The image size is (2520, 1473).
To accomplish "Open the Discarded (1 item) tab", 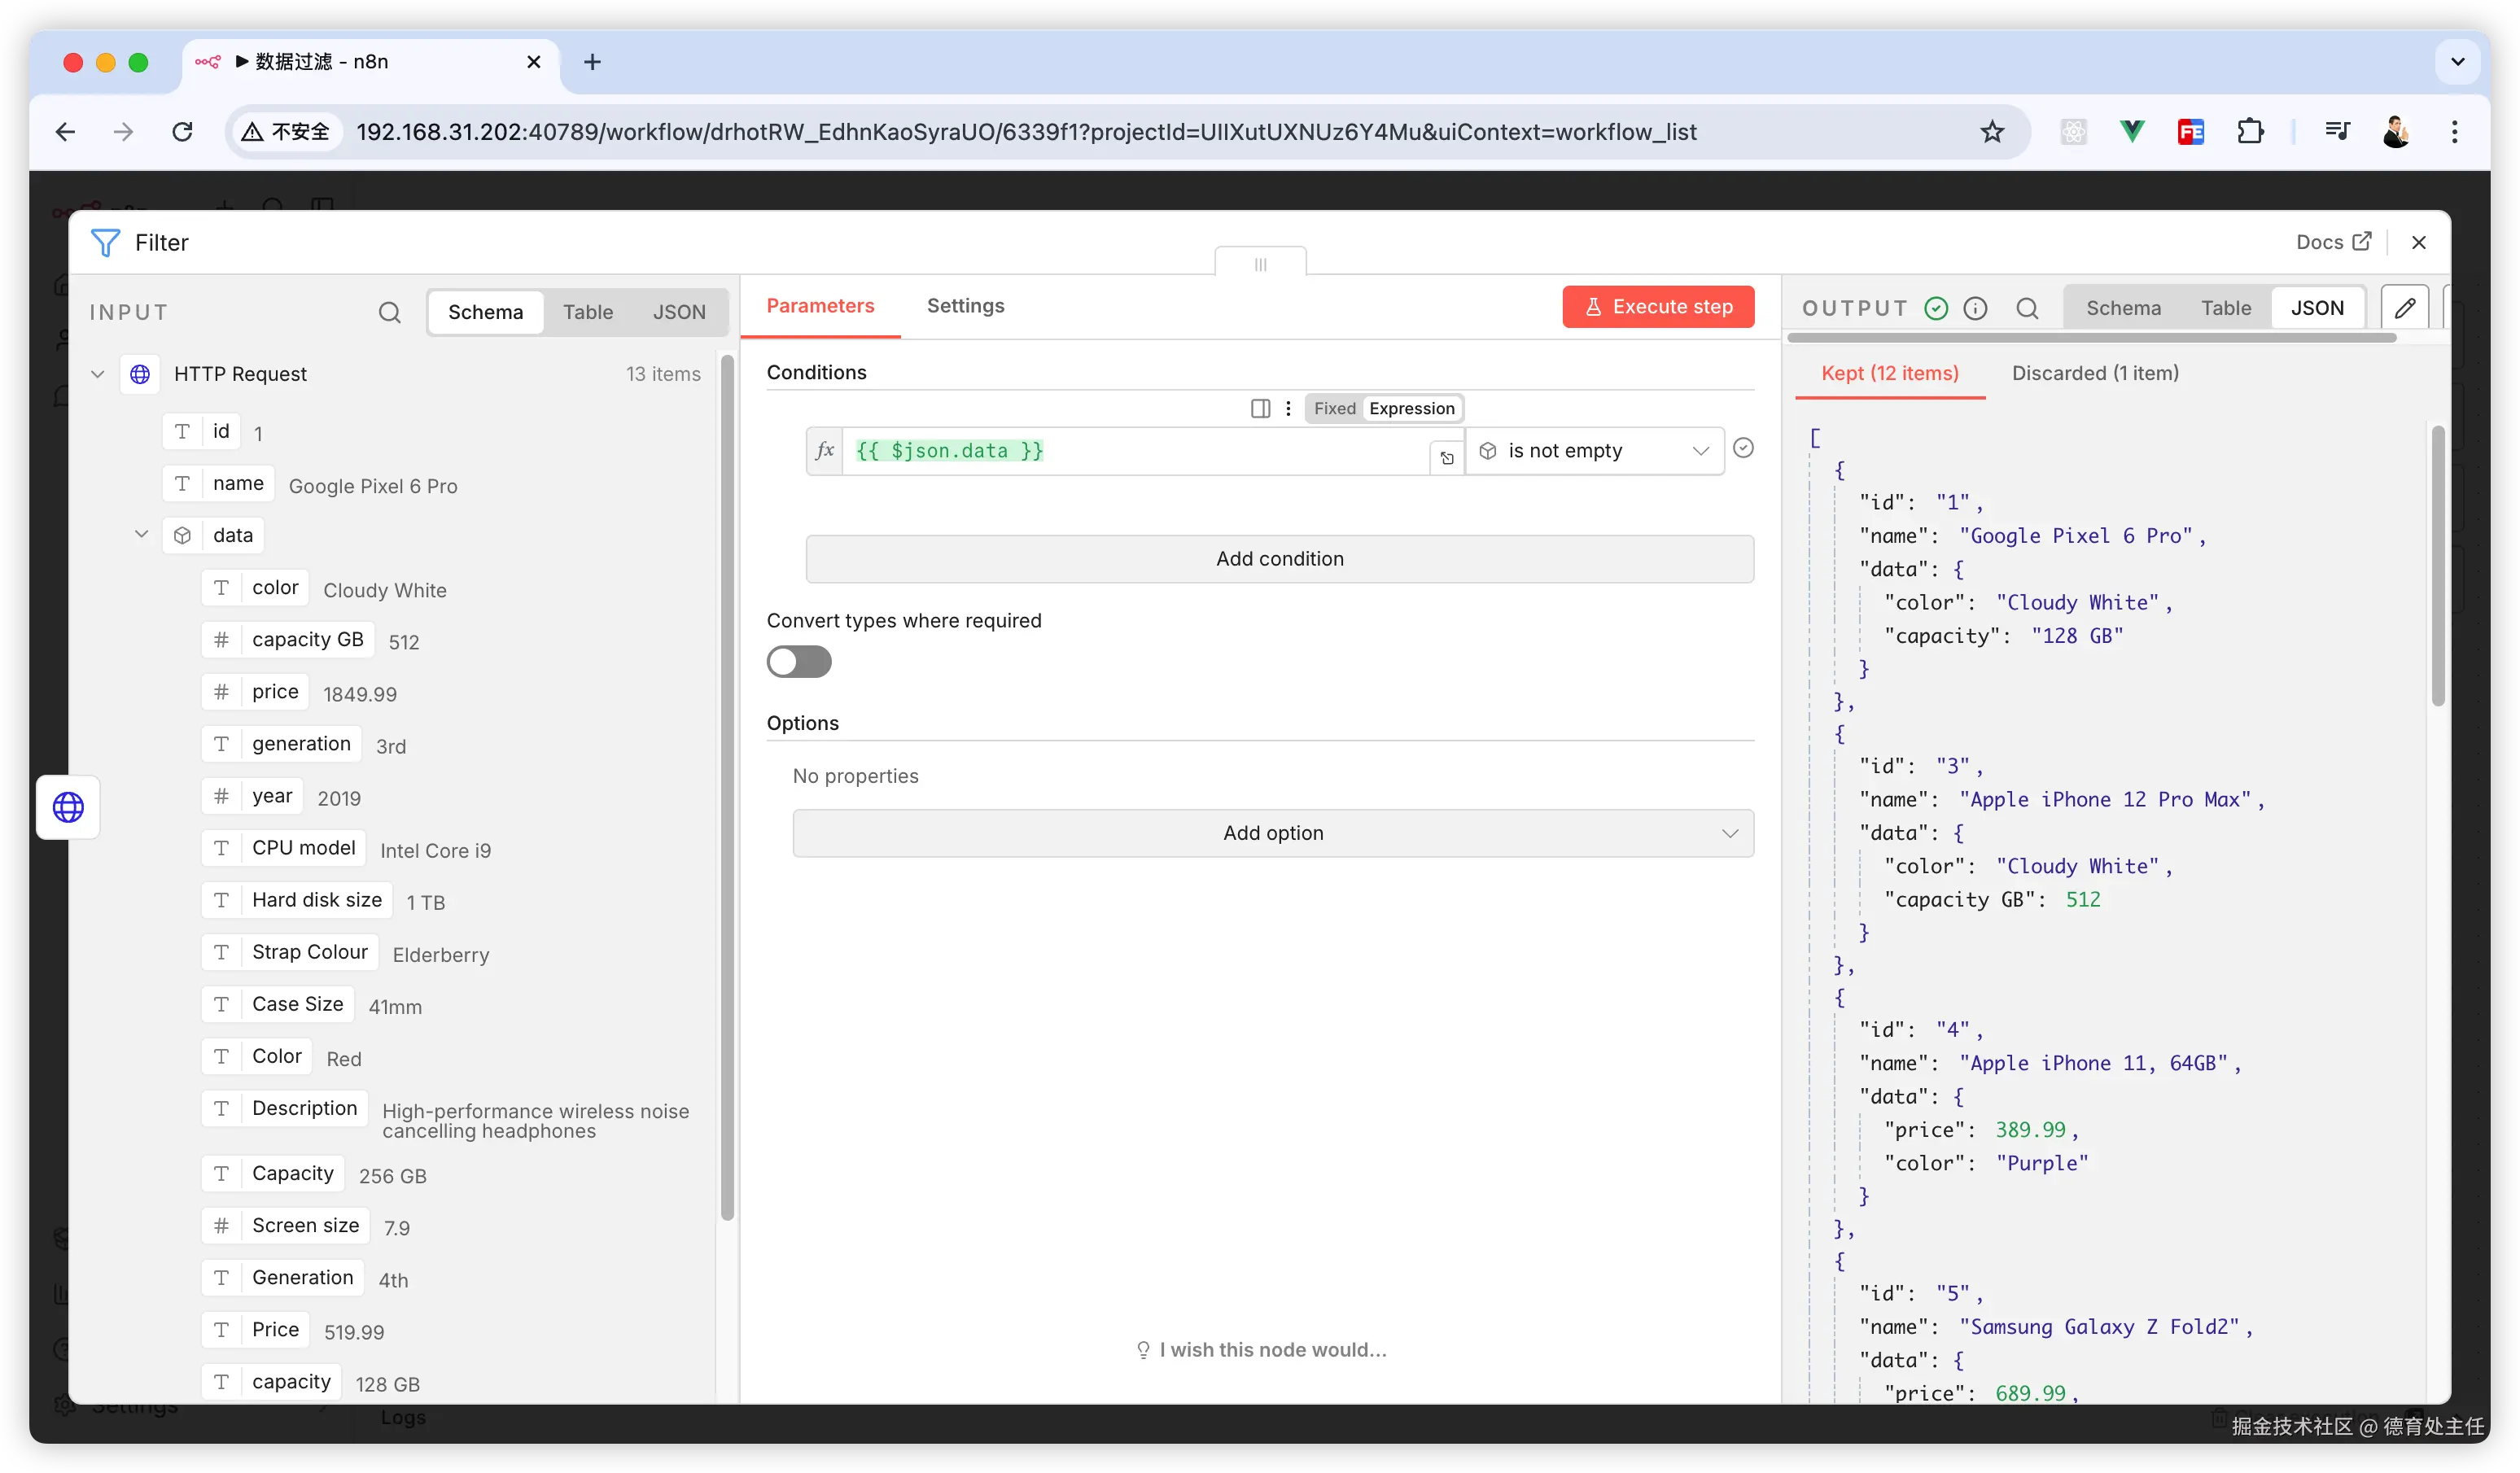I will pos(2094,373).
